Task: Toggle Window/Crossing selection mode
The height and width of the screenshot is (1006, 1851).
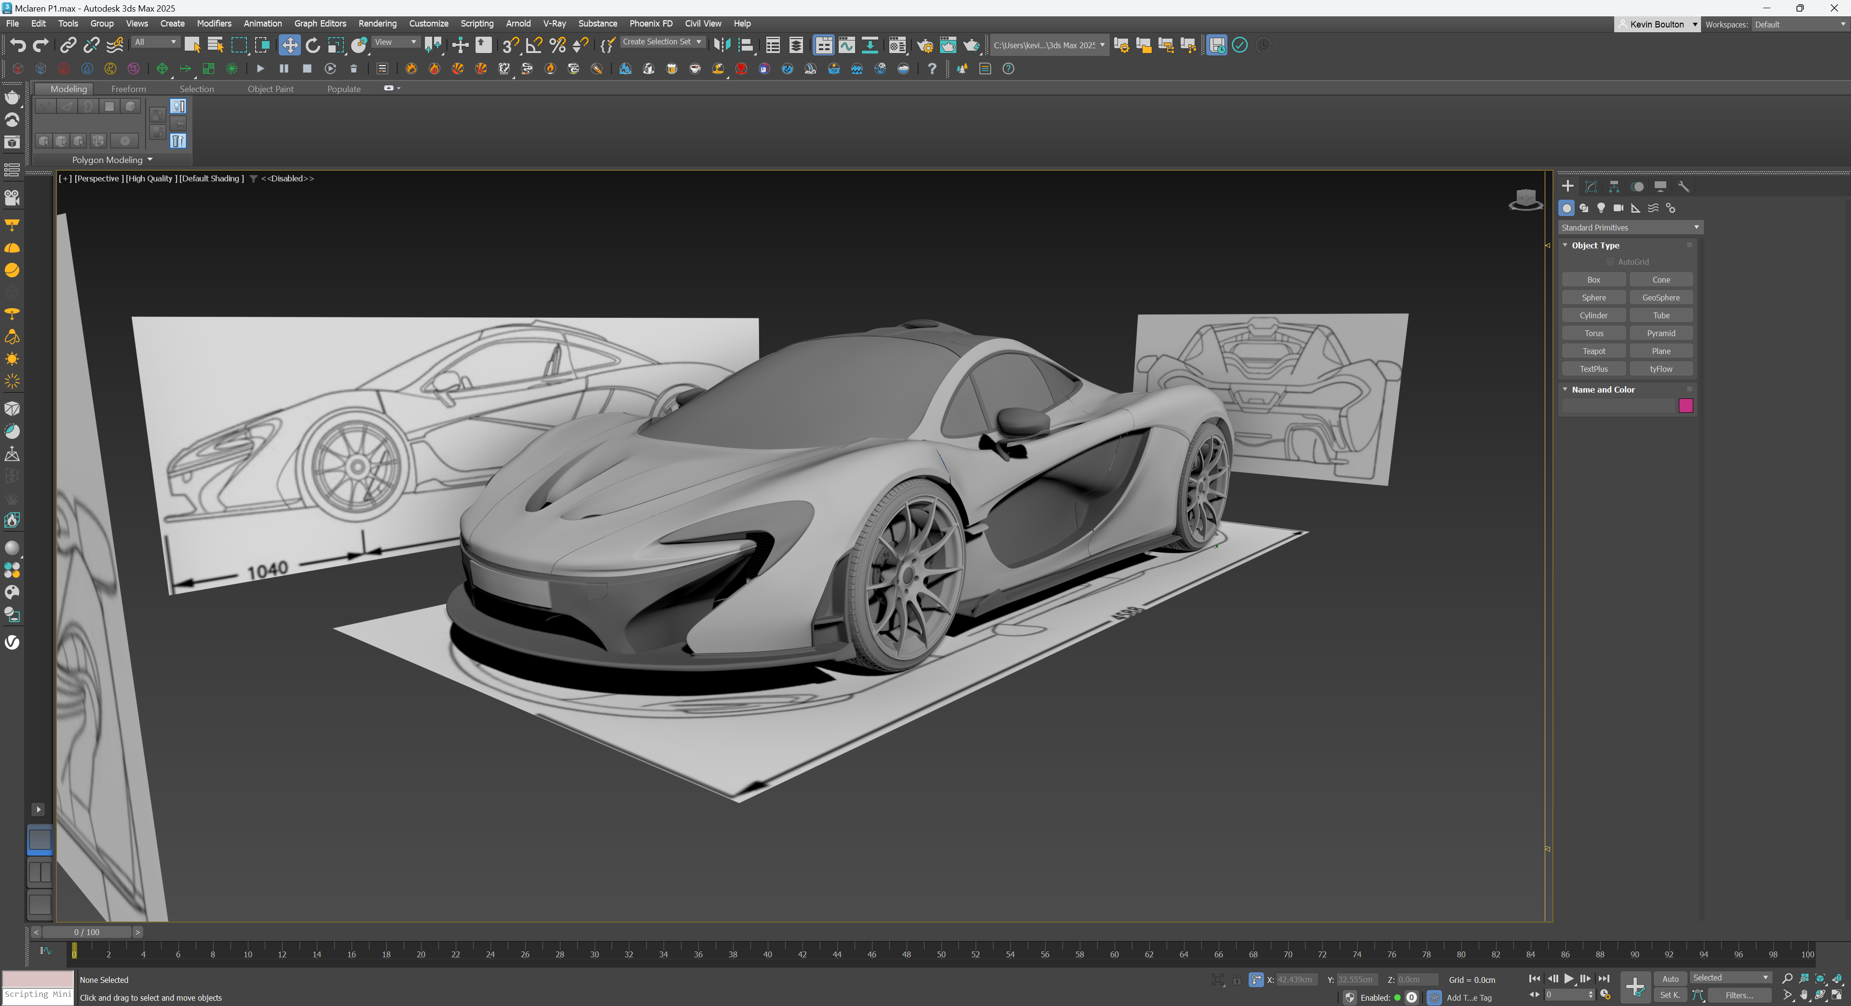Action: point(262,45)
